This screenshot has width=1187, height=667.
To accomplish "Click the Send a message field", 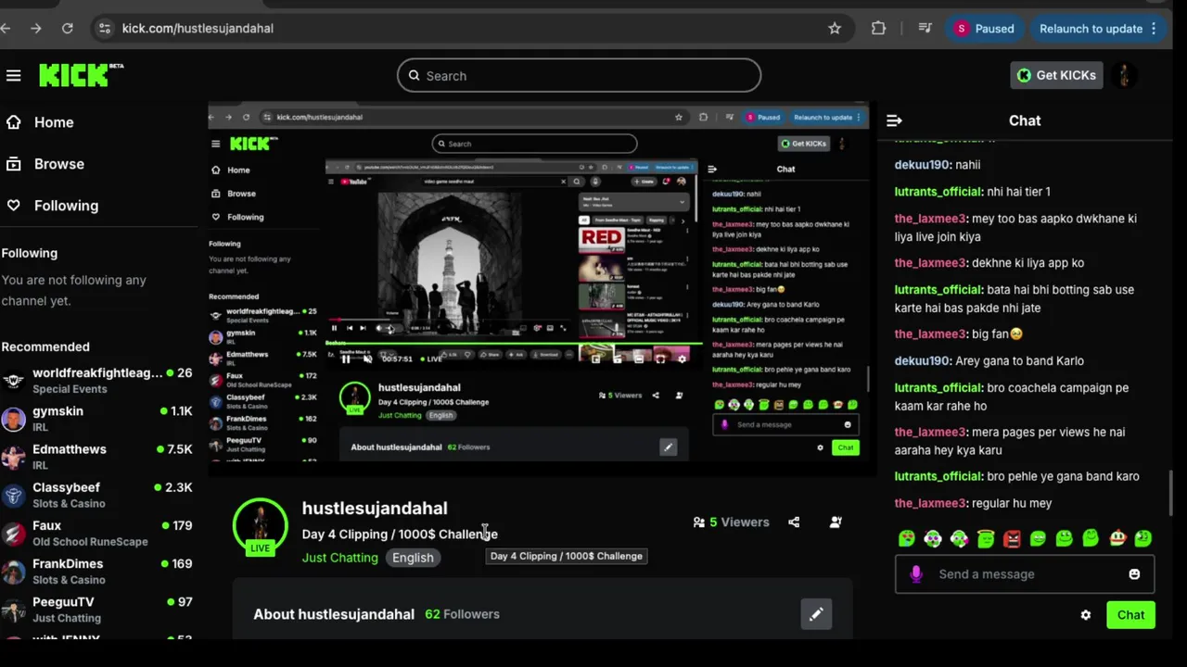I will point(1025,574).
